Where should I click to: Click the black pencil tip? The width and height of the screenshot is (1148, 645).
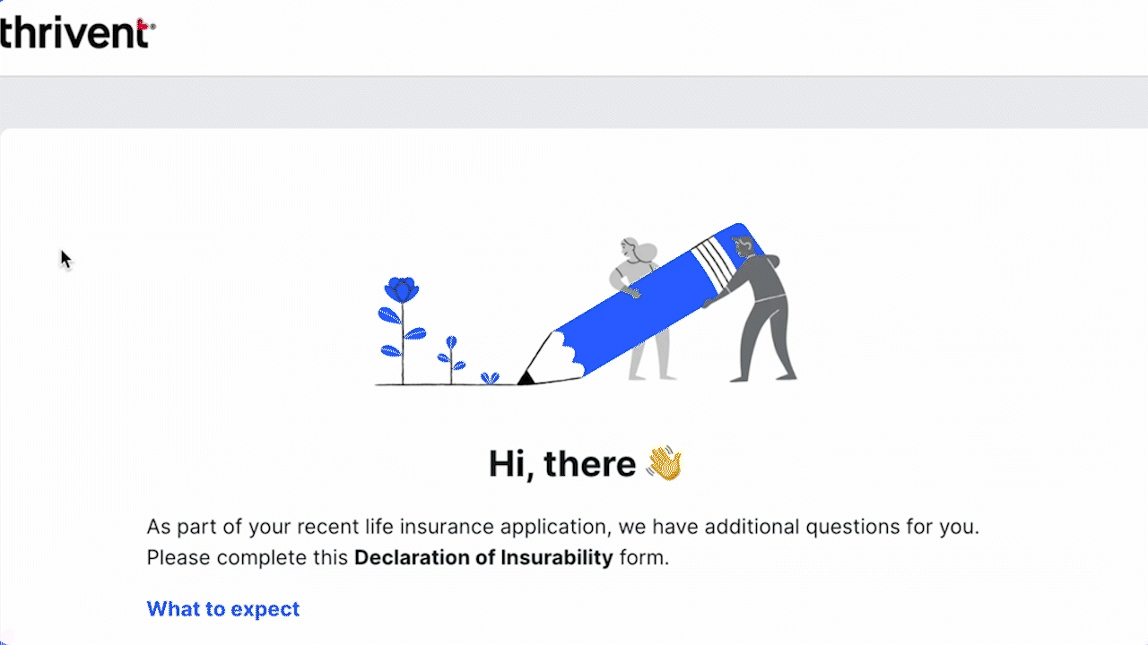click(526, 378)
